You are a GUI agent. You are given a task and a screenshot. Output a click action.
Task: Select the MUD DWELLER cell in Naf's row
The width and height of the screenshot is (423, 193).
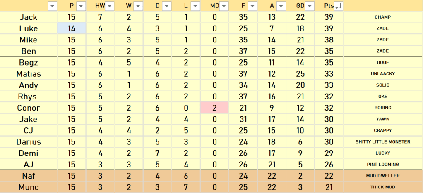click(x=382, y=176)
